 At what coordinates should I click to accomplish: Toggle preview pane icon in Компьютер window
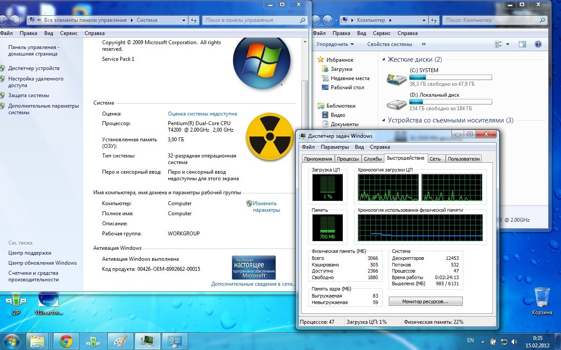[x=522, y=44]
